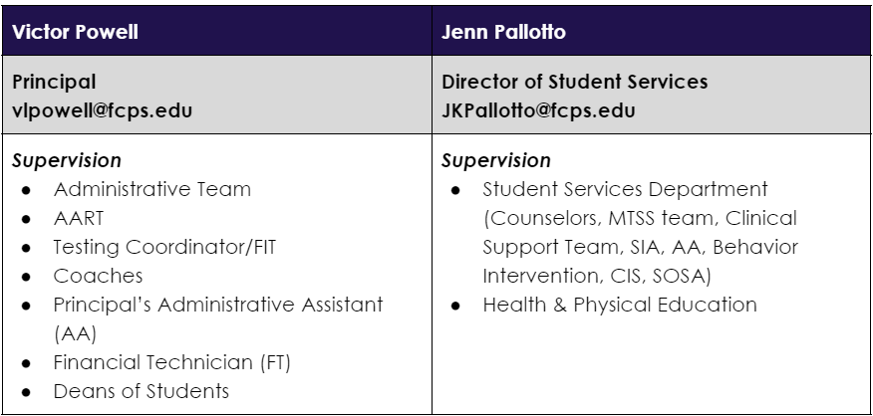
Task: Click the Principal job title text
Action: pos(56,83)
